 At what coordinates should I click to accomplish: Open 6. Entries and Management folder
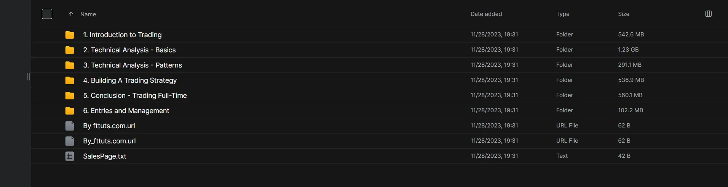point(126,111)
